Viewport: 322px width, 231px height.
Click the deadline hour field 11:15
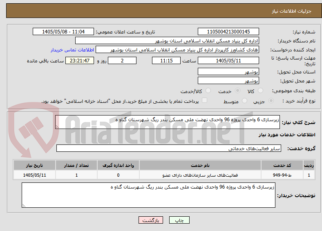[166, 60]
